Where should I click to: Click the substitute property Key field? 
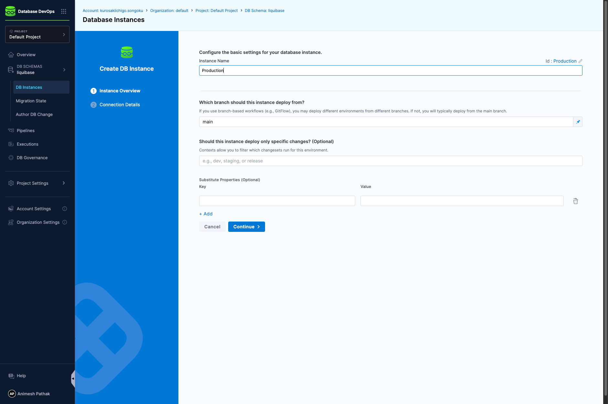click(x=277, y=201)
